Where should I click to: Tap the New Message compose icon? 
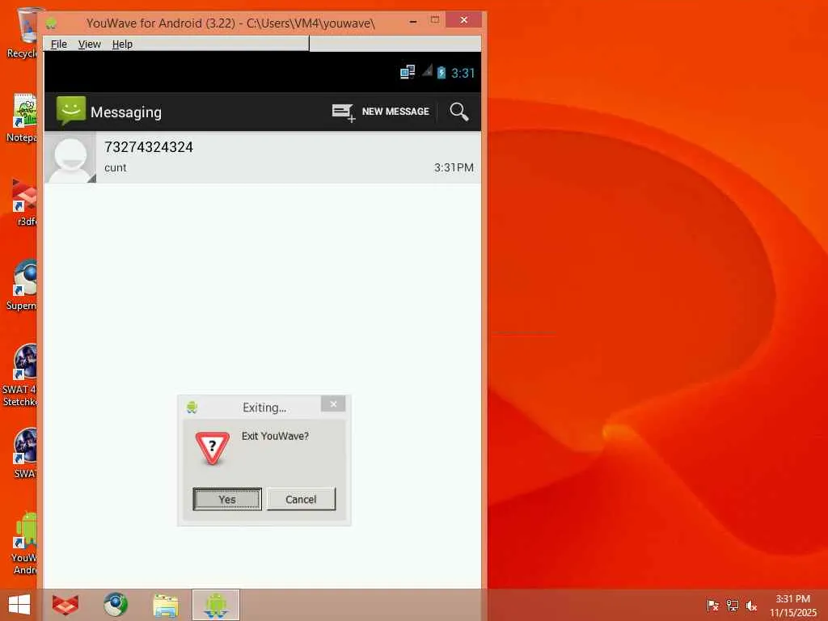(x=343, y=112)
